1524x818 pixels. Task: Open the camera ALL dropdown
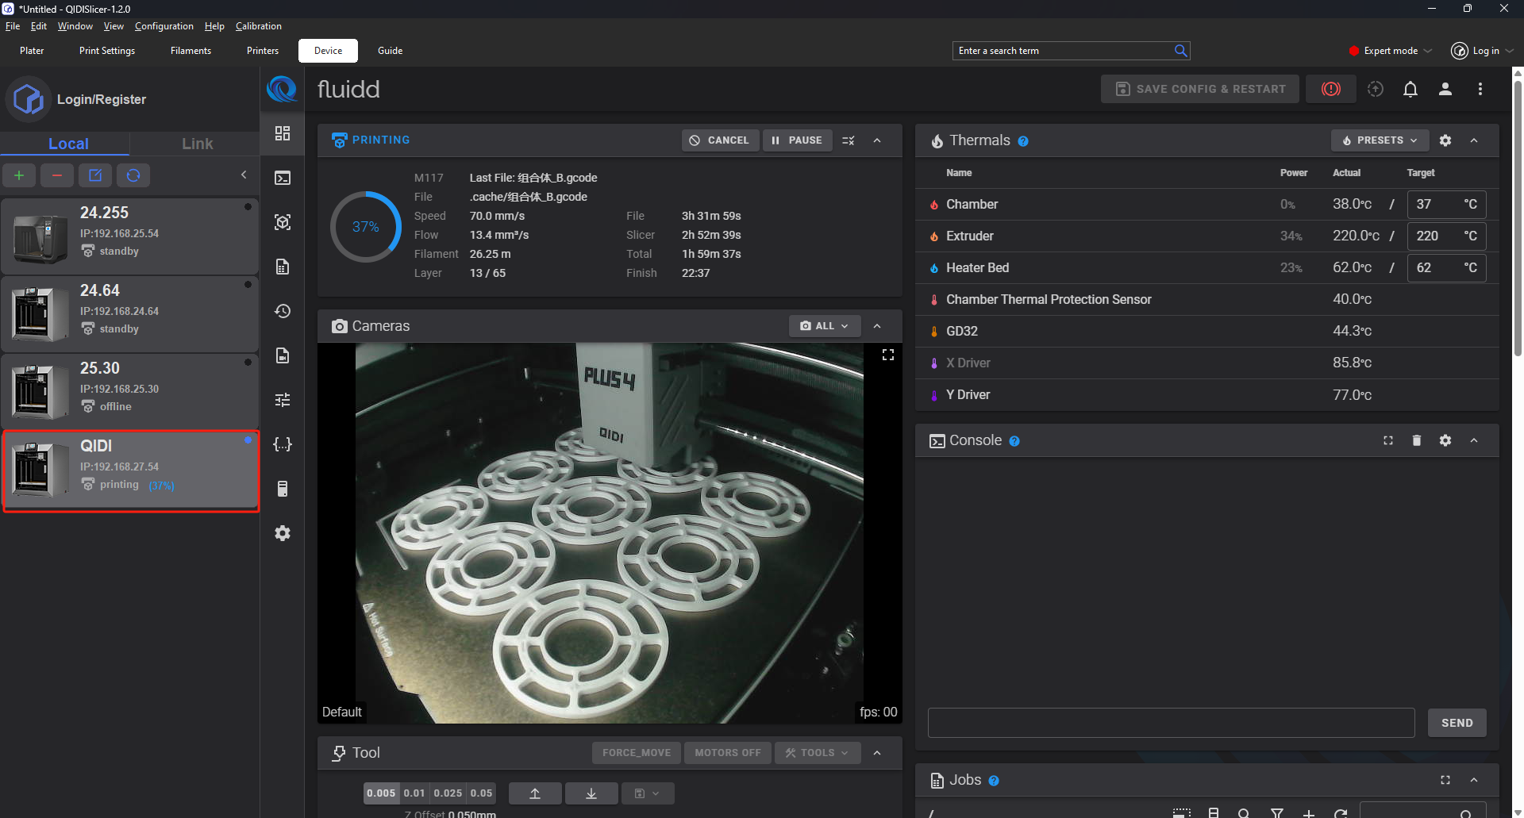pos(824,326)
